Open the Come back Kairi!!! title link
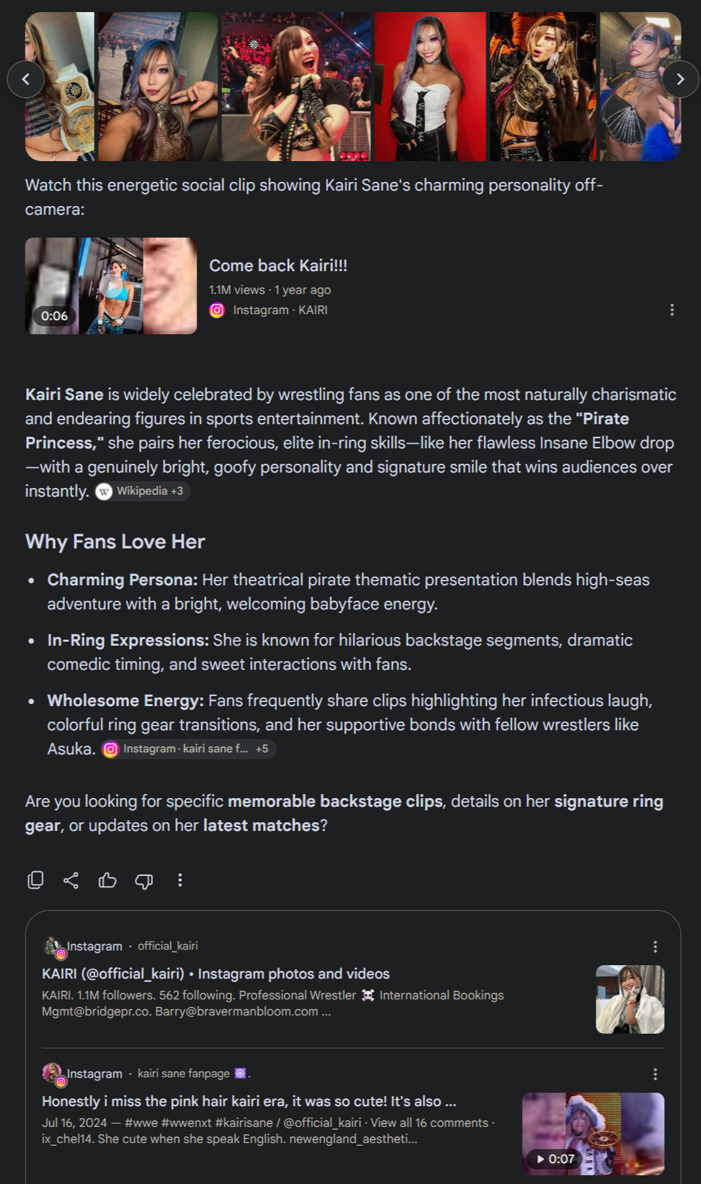The image size is (701, 1184). click(x=278, y=265)
